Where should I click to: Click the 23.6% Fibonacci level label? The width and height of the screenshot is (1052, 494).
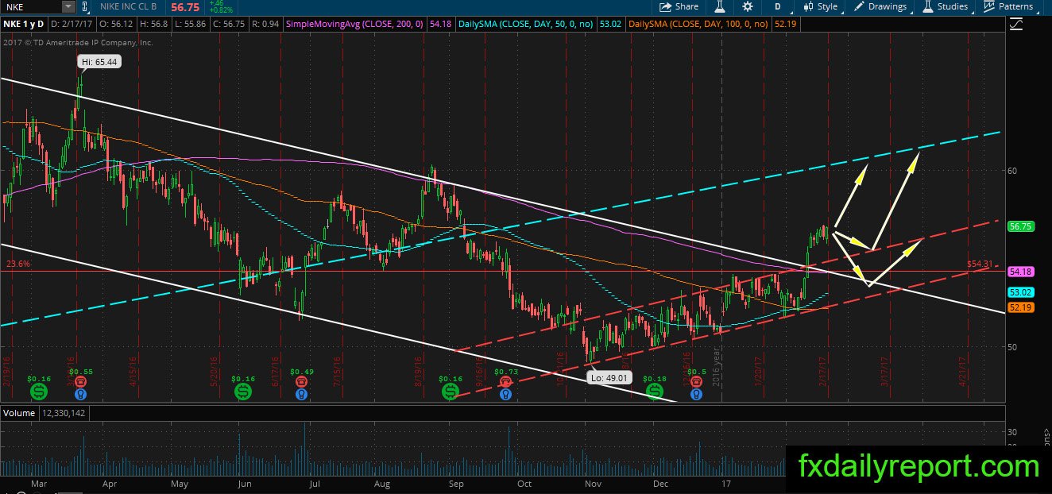pyautogui.click(x=17, y=264)
